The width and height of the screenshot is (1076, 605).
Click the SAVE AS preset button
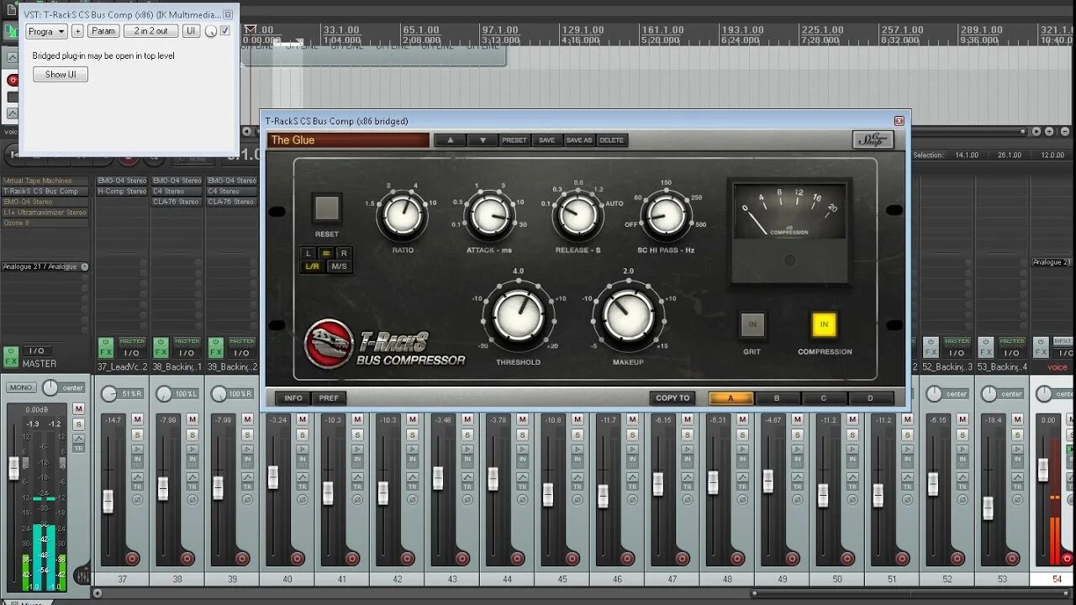pyautogui.click(x=579, y=140)
